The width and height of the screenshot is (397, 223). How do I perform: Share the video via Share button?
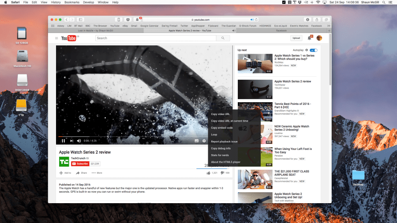coord(82,173)
